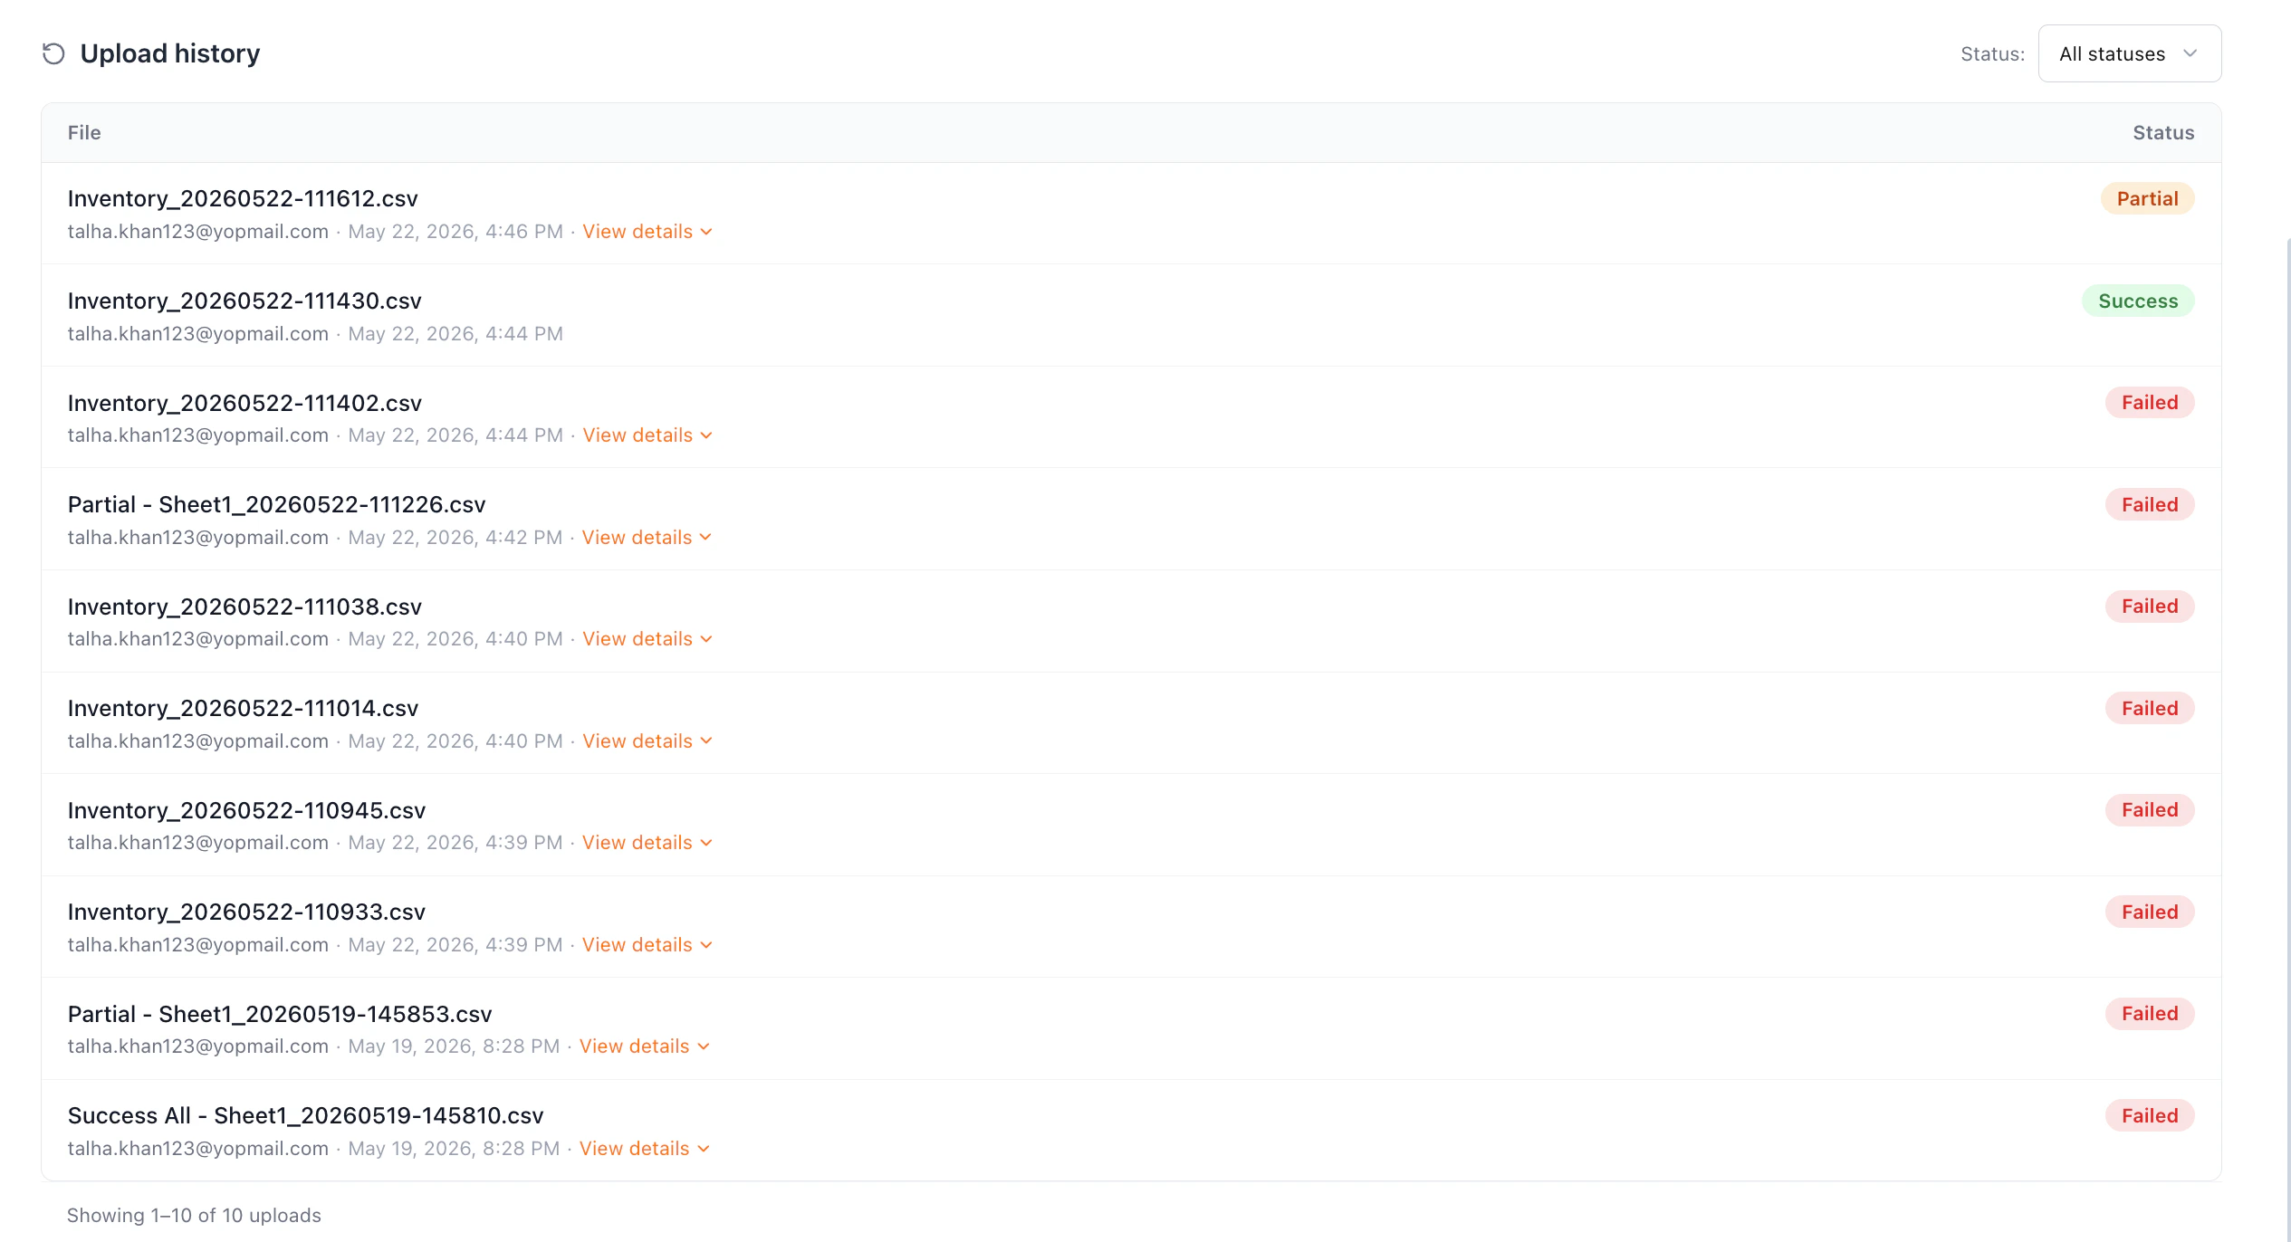Click Failed badge for Partial - Sheet1_20260522-111226.csv
Viewport: 2291px width, 1242px height.
coord(2150,505)
